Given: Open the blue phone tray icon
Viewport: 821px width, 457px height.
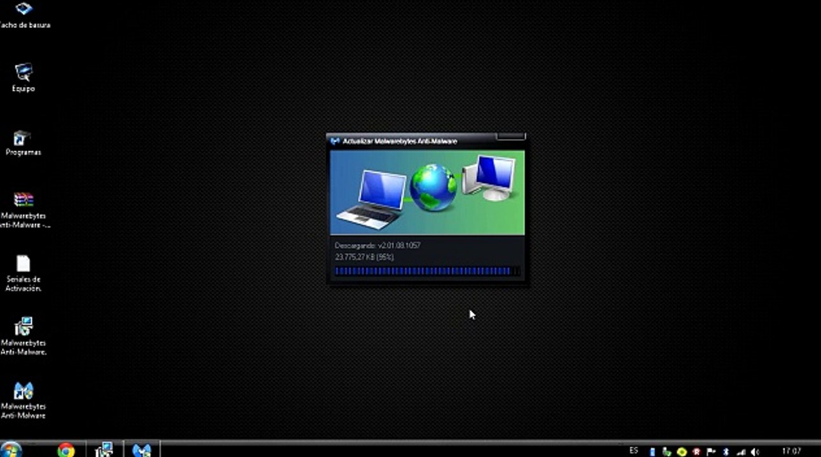Looking at the screenshot, I should (652, 452).
